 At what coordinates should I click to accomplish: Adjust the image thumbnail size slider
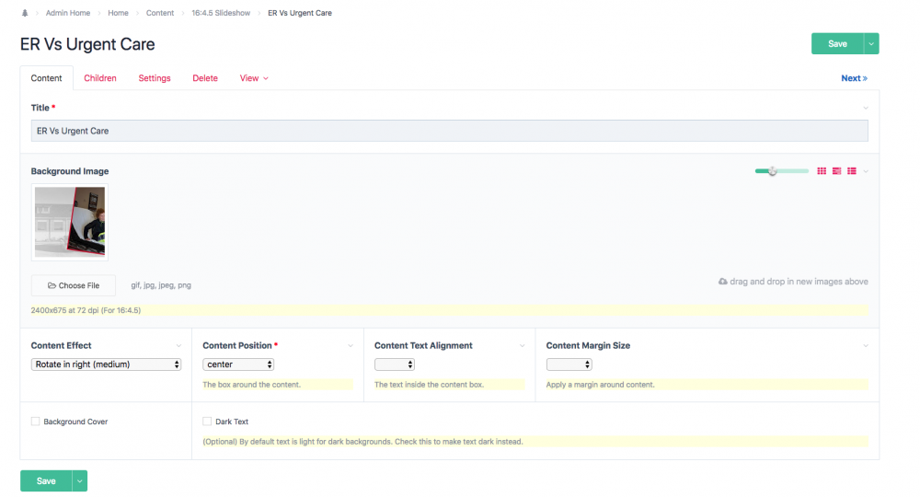point(773,171)
